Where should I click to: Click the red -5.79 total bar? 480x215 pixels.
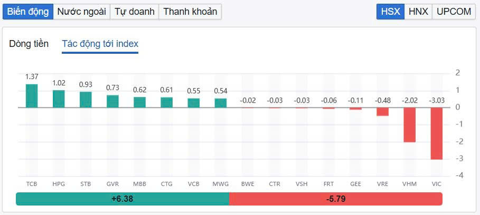coord(336,199)
